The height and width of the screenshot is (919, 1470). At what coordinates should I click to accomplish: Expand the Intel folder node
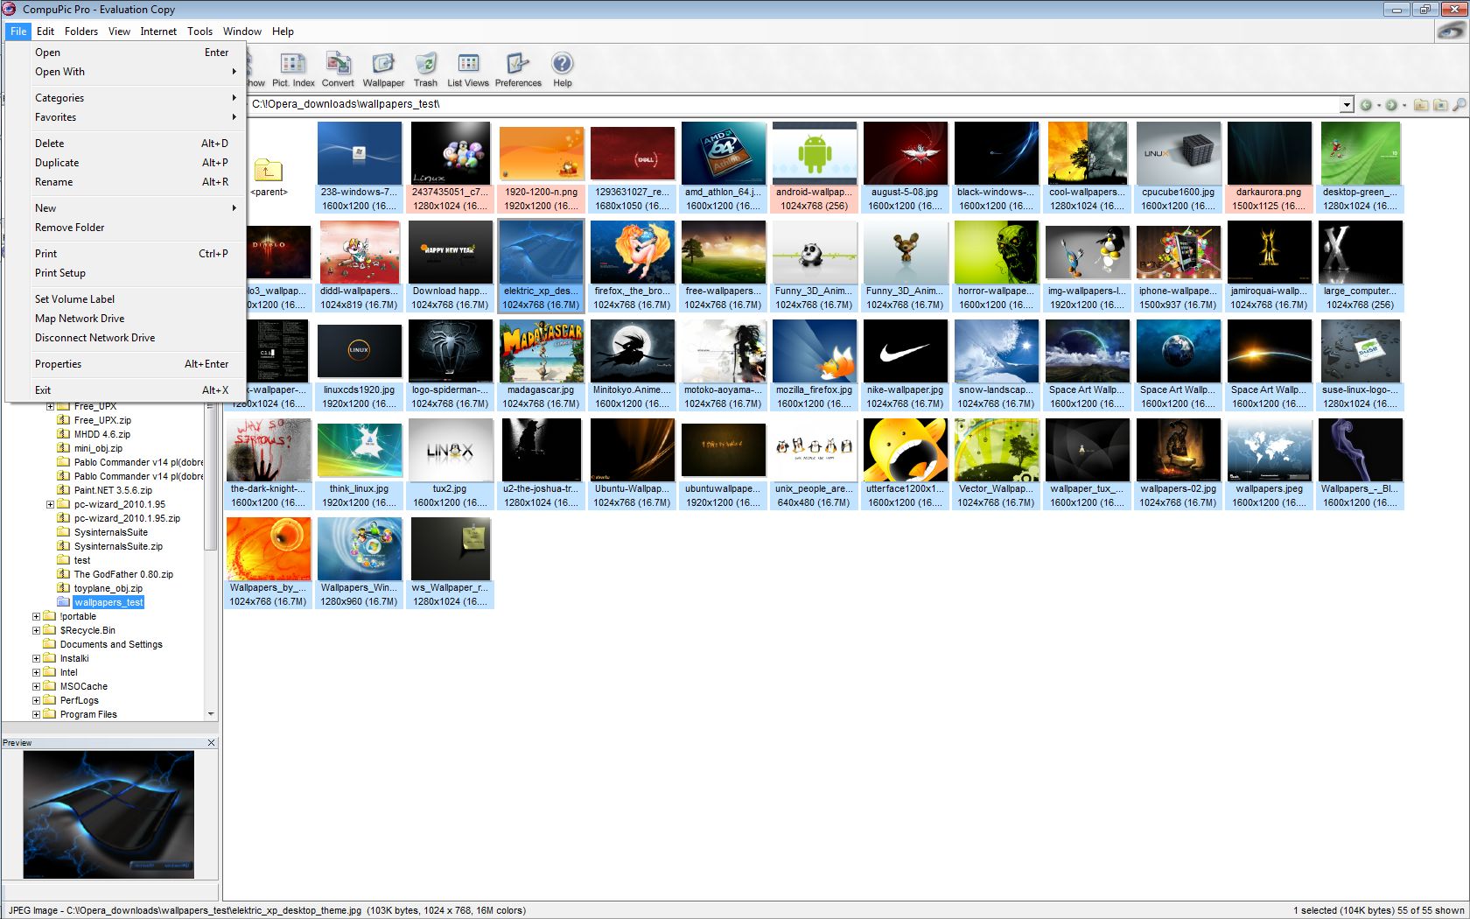click(36, 672)
